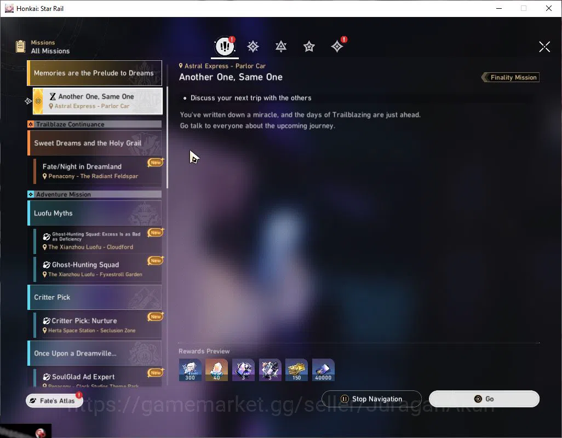Expand the Luofu Myths group
This screenshot has height=438, width=562.
click(x=95, y=213)
